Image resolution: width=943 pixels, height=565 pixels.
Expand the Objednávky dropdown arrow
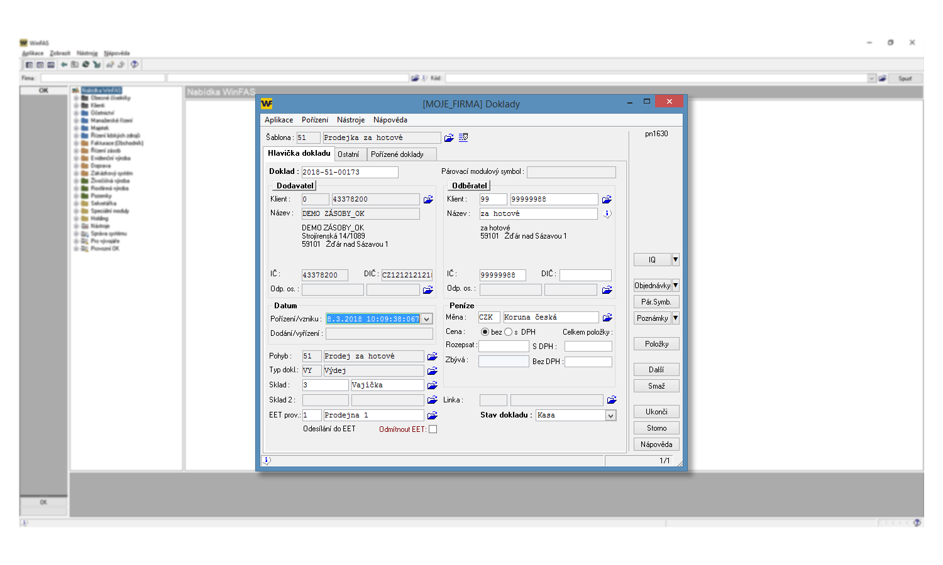[676, 285]
